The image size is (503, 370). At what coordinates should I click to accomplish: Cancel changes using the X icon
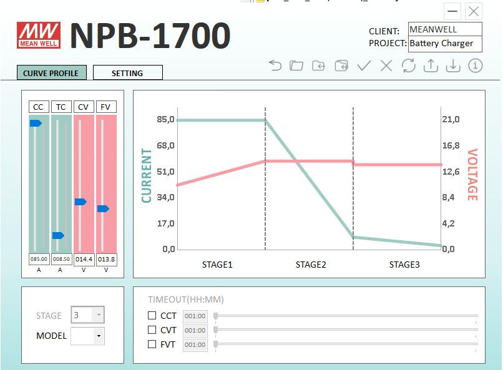tap(386, 65)
